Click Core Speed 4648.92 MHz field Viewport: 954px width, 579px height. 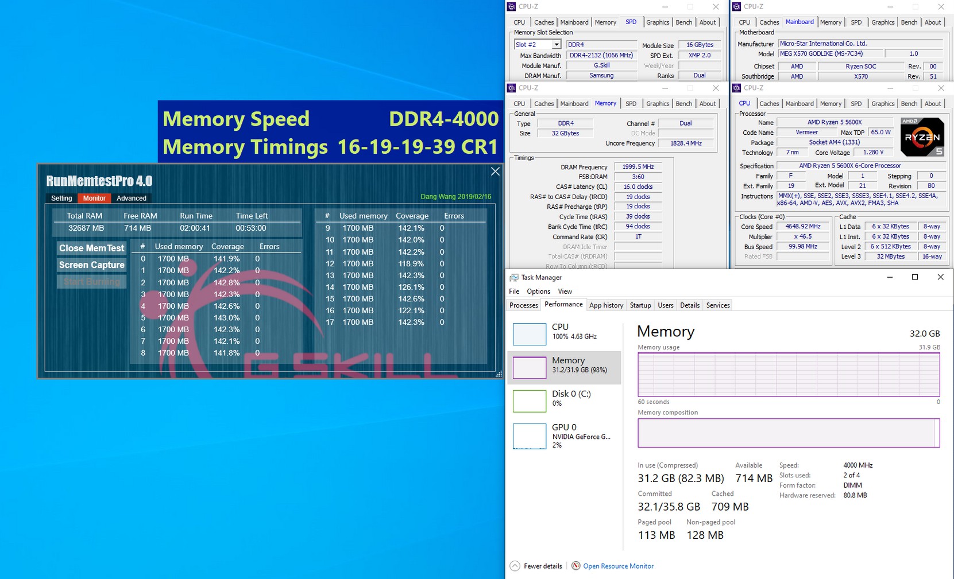coord(802,227)
